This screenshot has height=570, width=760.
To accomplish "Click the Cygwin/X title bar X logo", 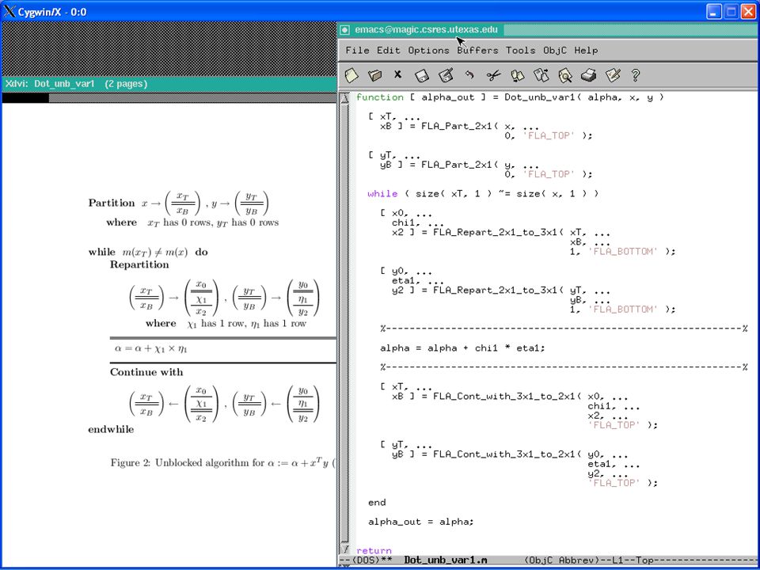I will (x=9, y=11).
